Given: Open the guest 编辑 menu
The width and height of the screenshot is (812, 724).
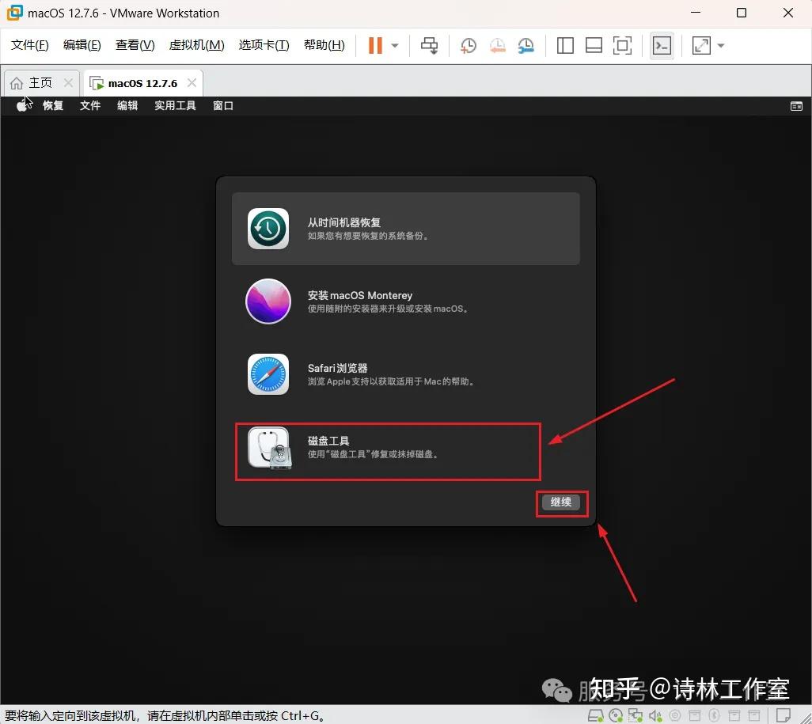Looking at the screenshot, I should click(127, 106).
